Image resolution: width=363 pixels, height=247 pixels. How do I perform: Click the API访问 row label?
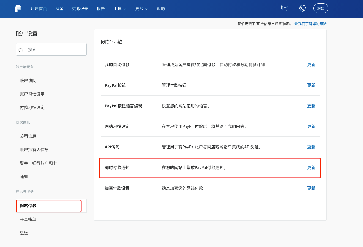point(112,147)
